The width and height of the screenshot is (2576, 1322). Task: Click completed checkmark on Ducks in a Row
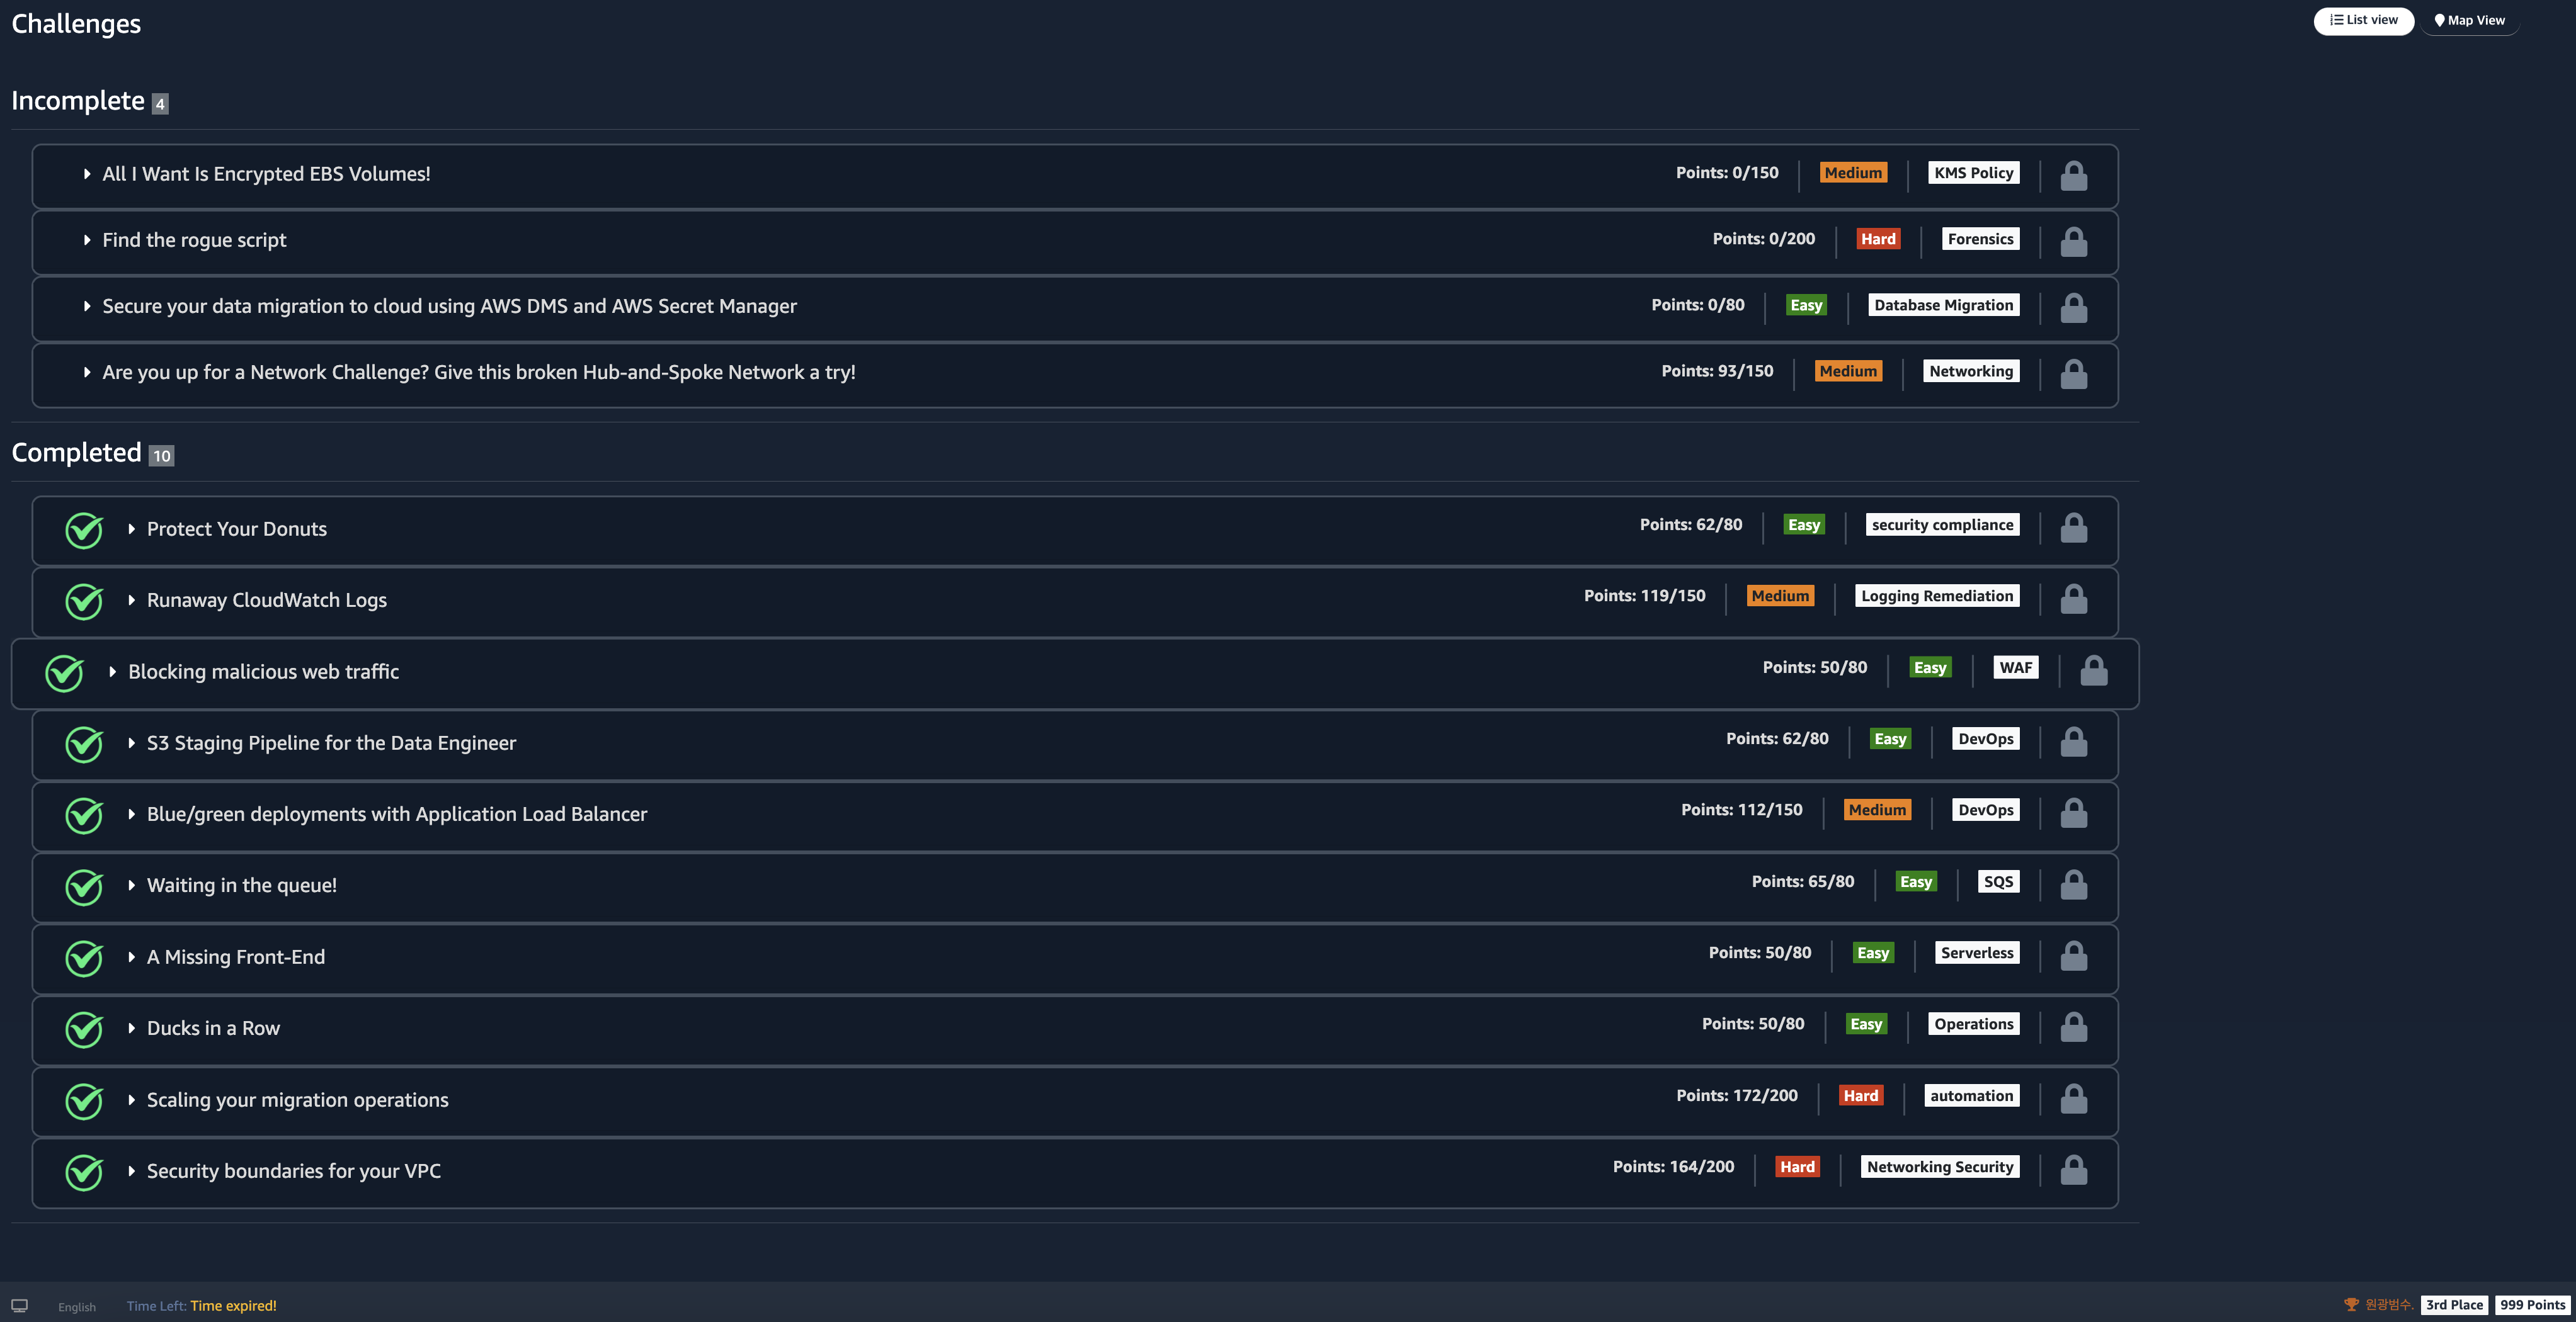[84, 1029]
